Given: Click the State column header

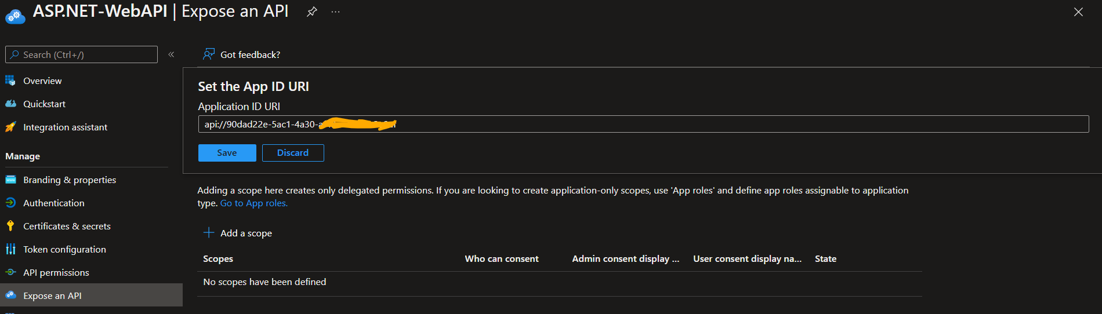Looking at the screenshot, I should [x=825, y=259].
